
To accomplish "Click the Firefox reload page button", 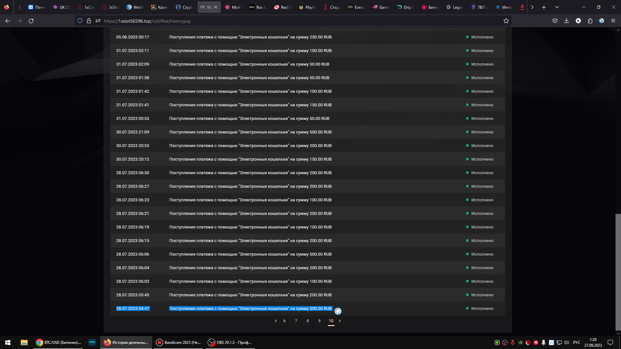I will pyautogui.click(x=31, y=21).
